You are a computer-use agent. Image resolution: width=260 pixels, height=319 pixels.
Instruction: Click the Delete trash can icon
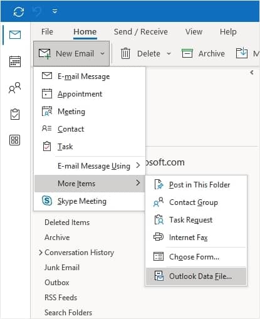pyautogui.click(x=125, y=53)
